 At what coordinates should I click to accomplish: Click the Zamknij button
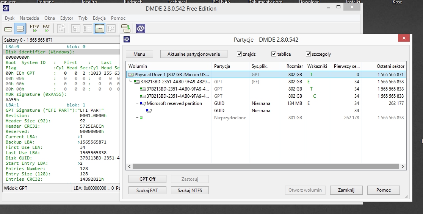346,190
